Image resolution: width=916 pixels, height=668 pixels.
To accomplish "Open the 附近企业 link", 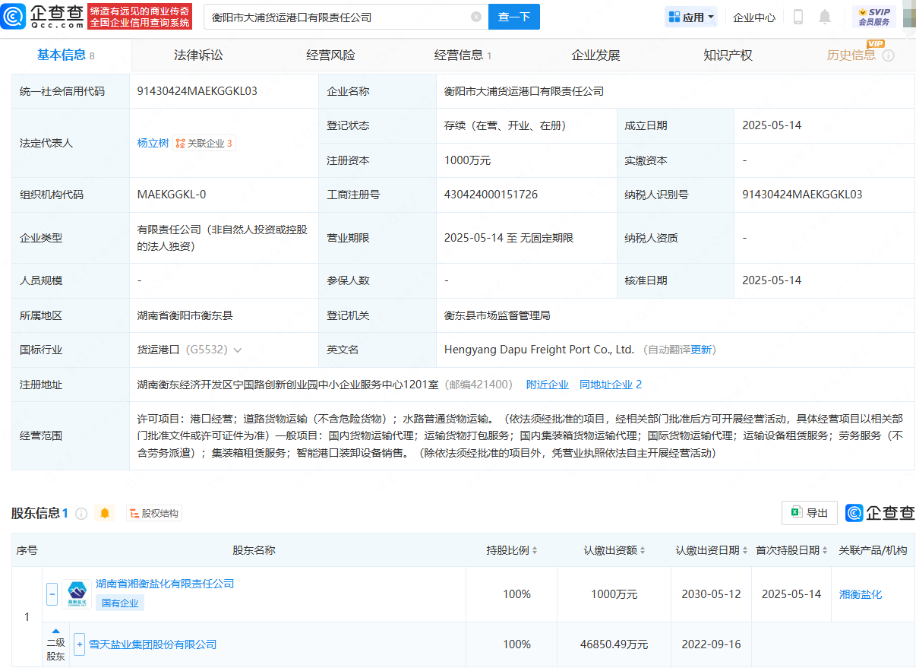I will tap(548, 385).
